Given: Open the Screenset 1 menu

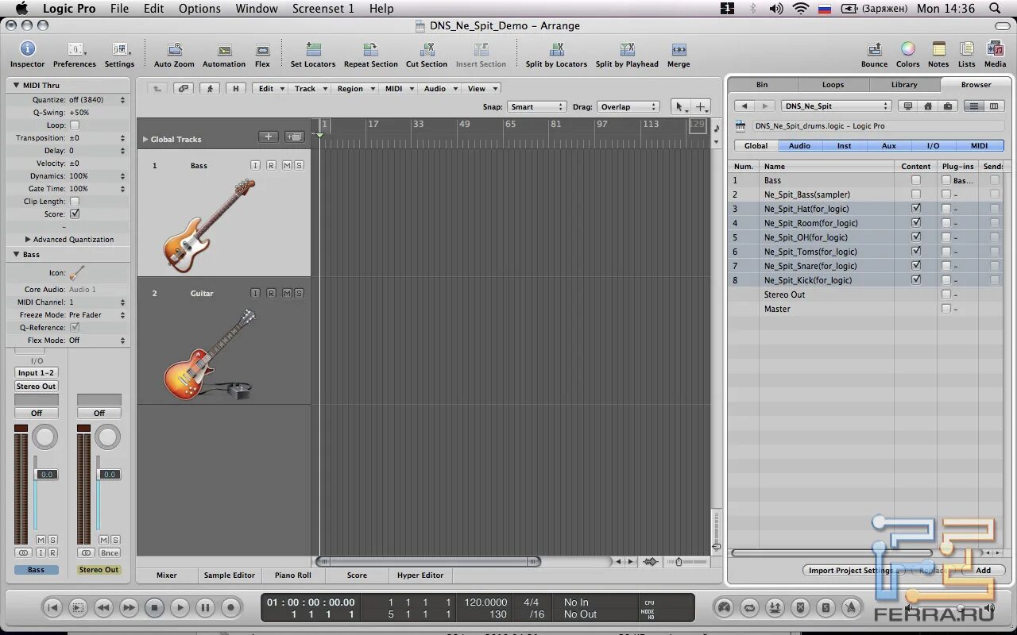Looking at the screenshot, I should [x=323, y=9].
